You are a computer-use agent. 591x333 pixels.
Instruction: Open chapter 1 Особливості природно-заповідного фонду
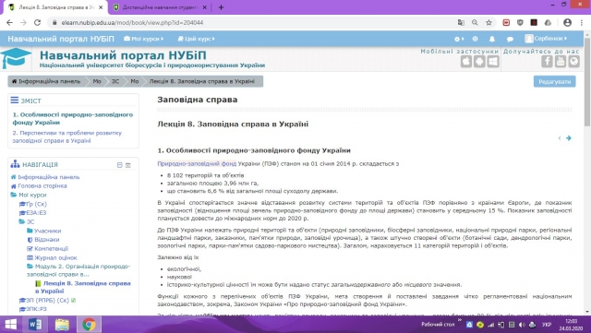coord(73,118)
